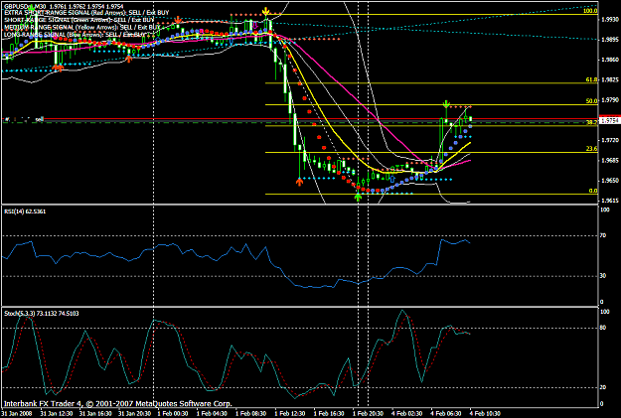This screenshot has height=418, width=621.
Task: Click the Fibonacci 61.8 level label
Action: [x=591, y=80]
